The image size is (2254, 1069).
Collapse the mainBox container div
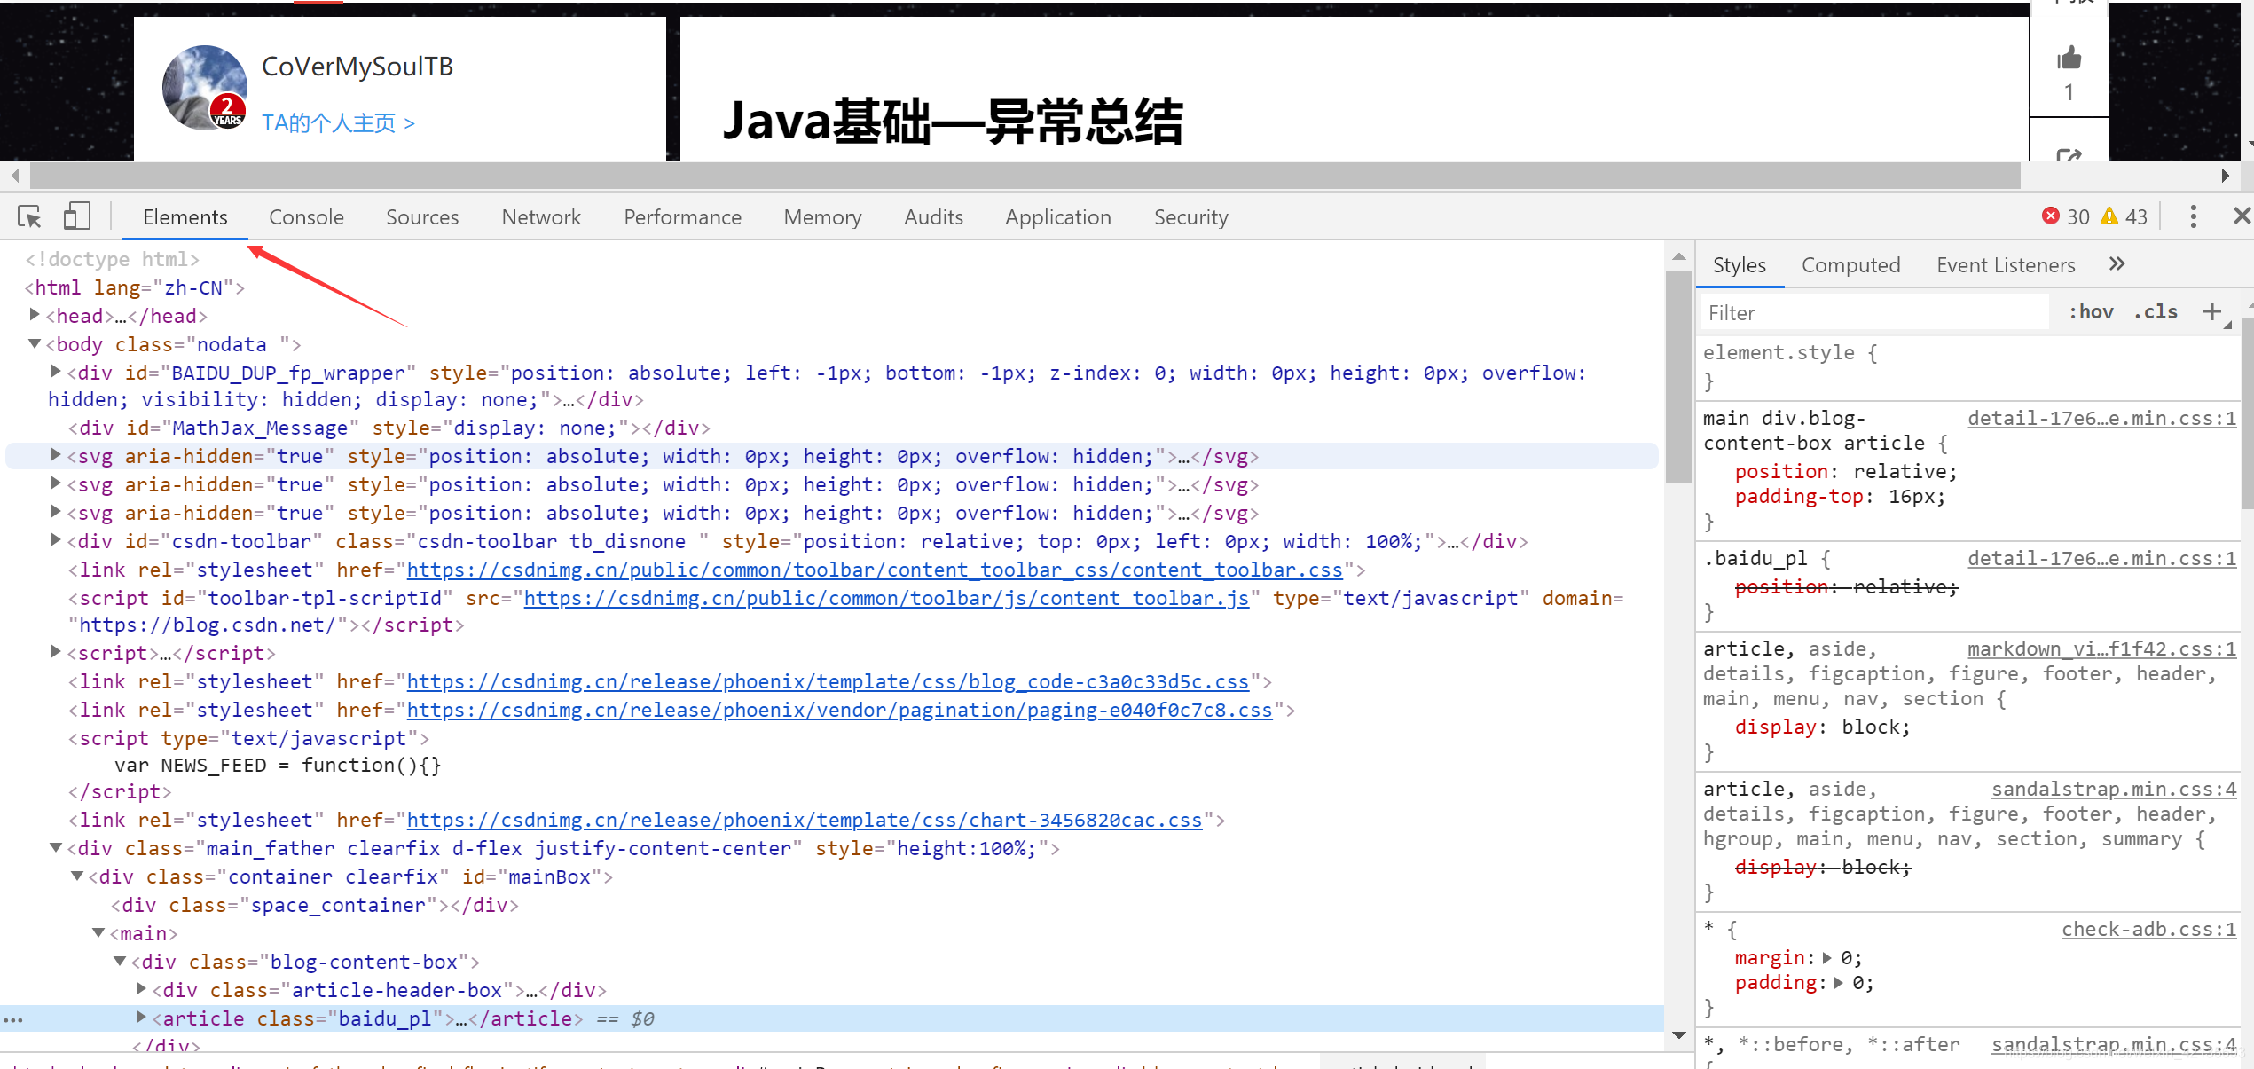click(77, 876)
